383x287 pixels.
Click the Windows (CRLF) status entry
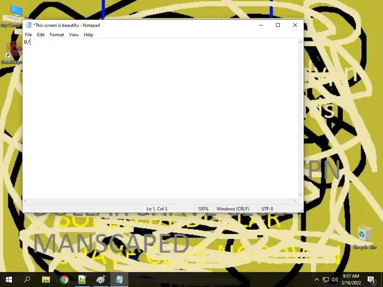[233, 209]
